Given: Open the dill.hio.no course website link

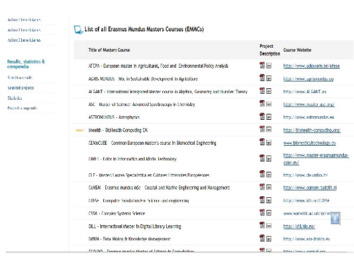Looking at the screenshot, I should (298, 226).
